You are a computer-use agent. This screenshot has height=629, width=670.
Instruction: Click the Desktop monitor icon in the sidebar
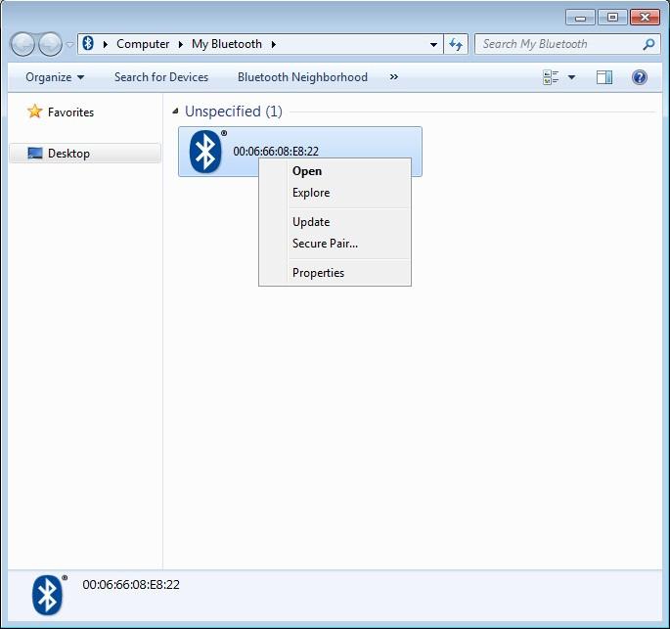(x=35, y=153)
